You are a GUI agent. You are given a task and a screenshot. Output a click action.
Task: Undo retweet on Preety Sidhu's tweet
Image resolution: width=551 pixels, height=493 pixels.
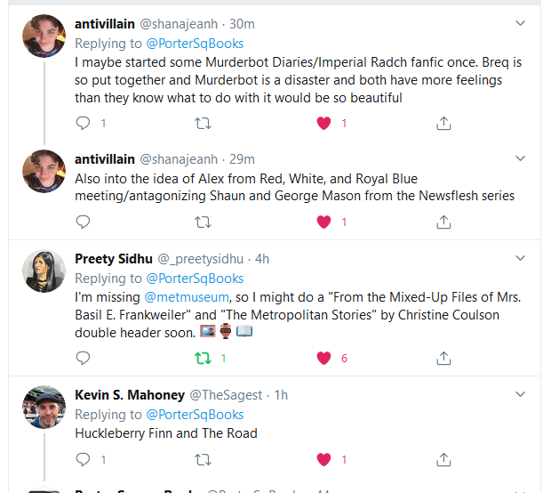[x=203, y=359]
